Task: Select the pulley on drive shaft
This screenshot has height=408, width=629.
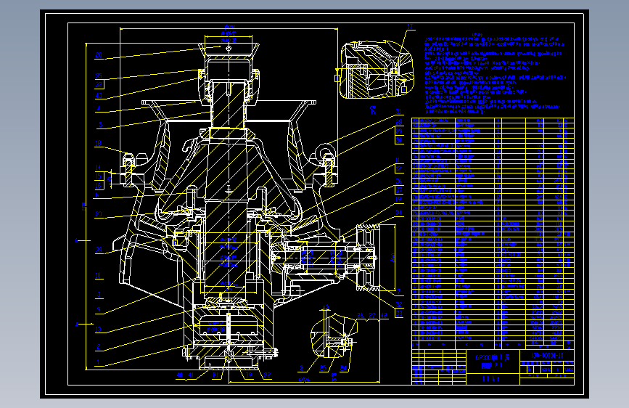Action: [x=368, y=258]
